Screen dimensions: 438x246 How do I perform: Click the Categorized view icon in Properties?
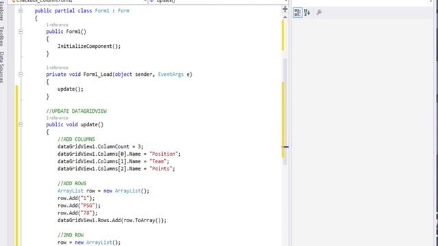(x=298, y=12)
